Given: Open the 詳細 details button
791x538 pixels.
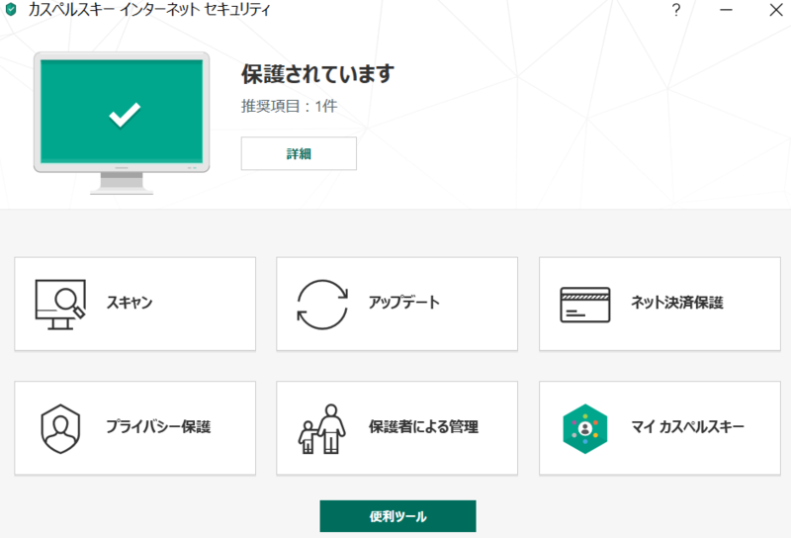Looking at the screenshot, I should (299, 153).
